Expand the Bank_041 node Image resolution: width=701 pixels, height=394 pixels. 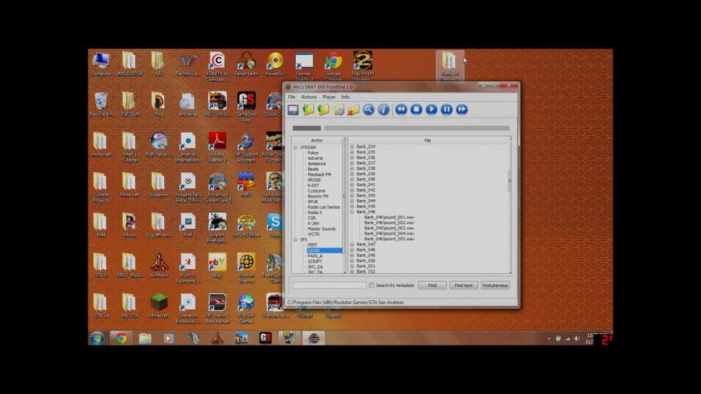(352, 184)
